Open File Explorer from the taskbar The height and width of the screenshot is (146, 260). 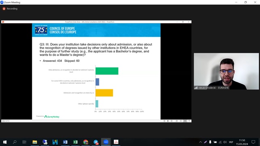pyautogui.click(x=35, y=142)
